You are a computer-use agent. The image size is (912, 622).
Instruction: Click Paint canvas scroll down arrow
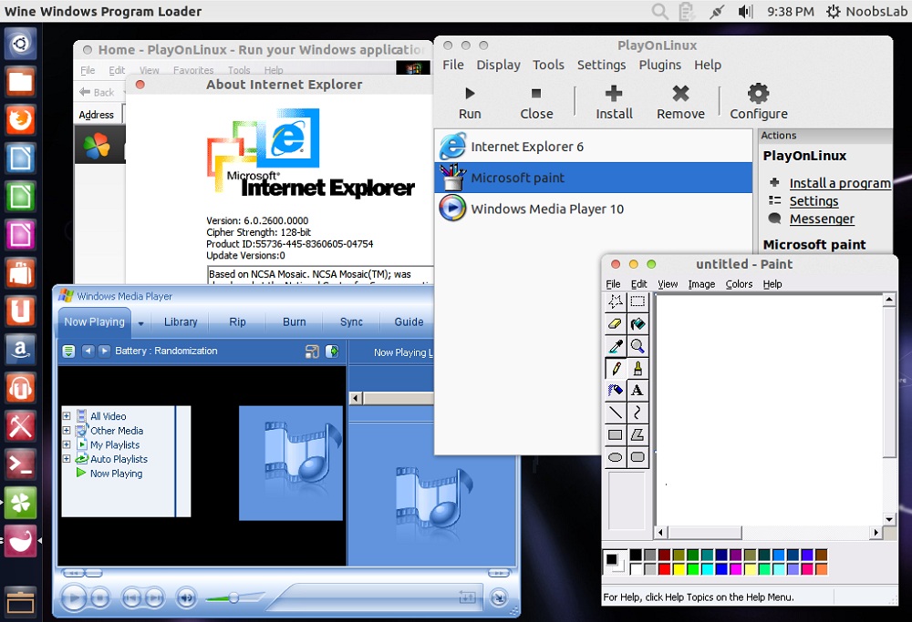tap(889, 519)
